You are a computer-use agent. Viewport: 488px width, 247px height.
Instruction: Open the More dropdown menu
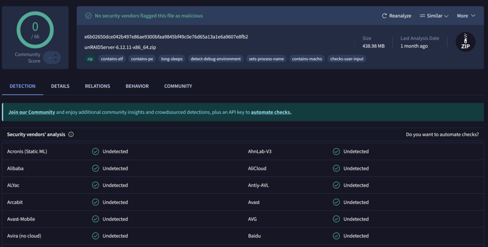click(466, 16)
